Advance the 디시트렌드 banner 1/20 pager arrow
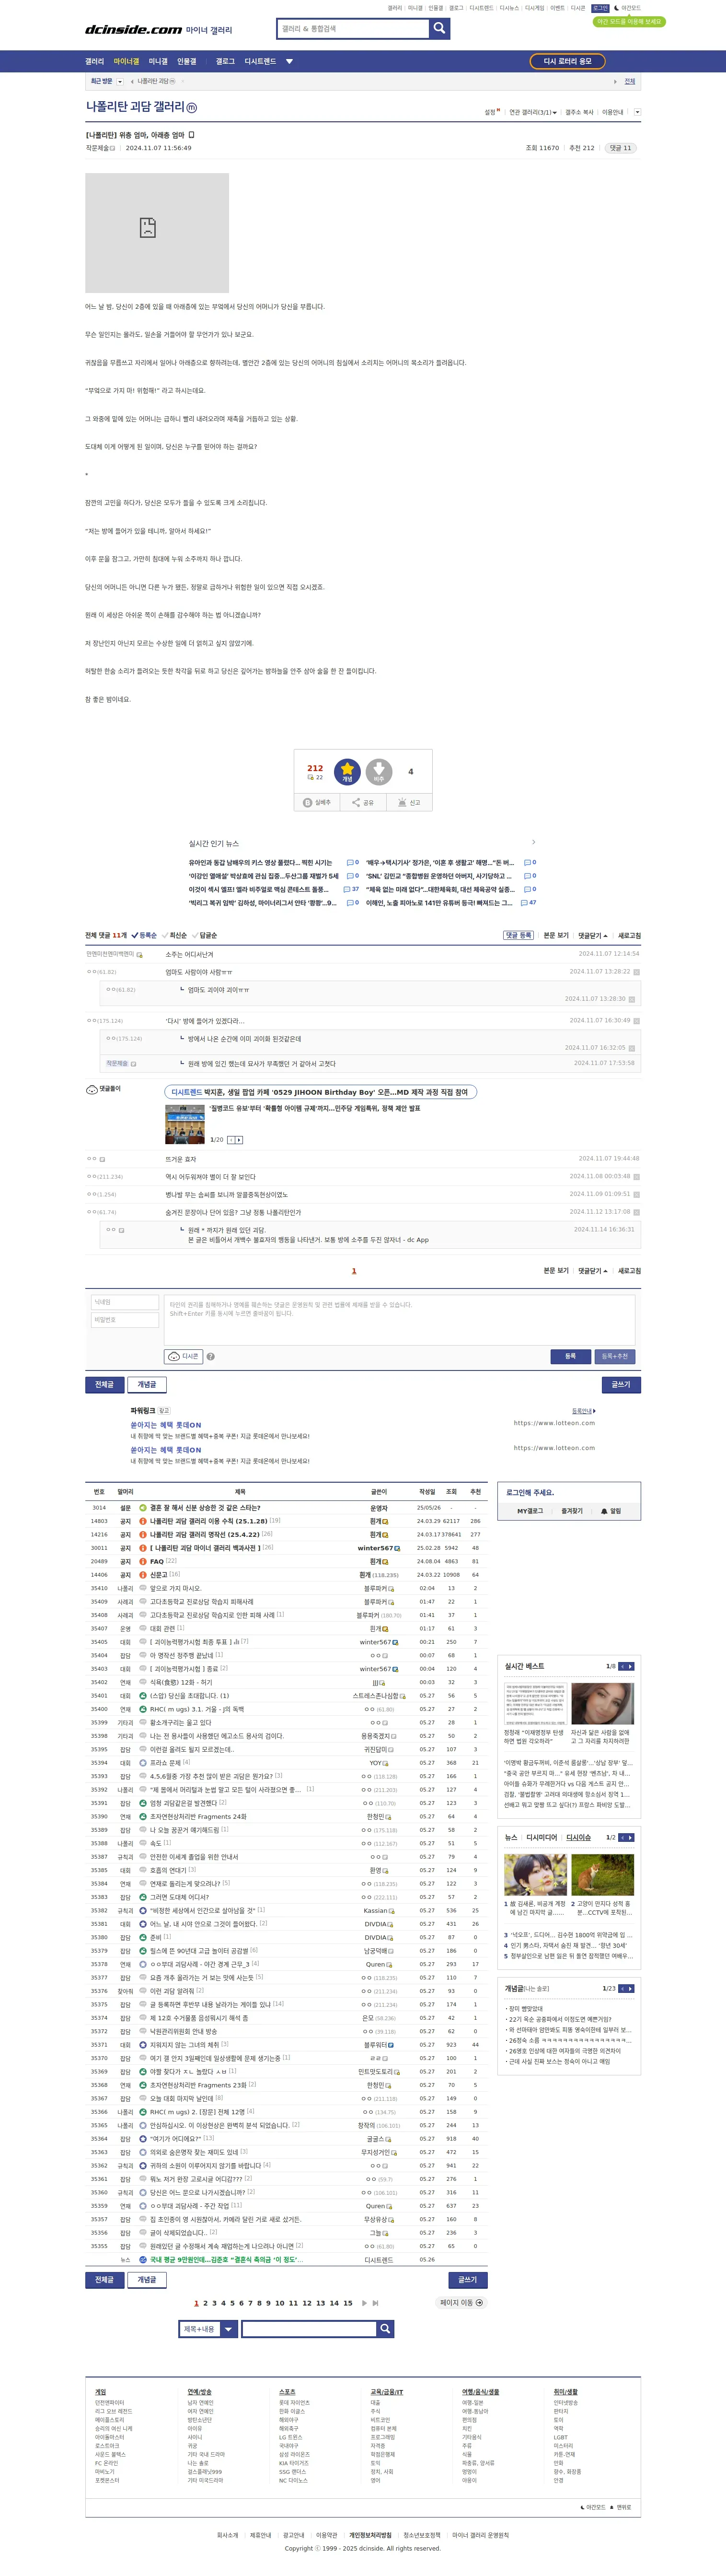This screenshot has height=2576, width=726. [239, 1139]
